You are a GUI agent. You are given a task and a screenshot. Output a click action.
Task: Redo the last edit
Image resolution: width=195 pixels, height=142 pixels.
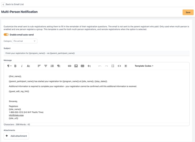tap(106, 66)
